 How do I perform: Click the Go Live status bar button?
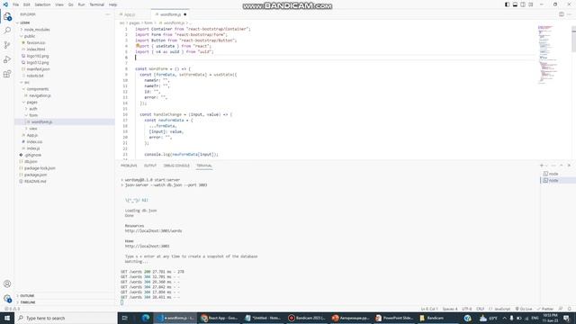524,309
